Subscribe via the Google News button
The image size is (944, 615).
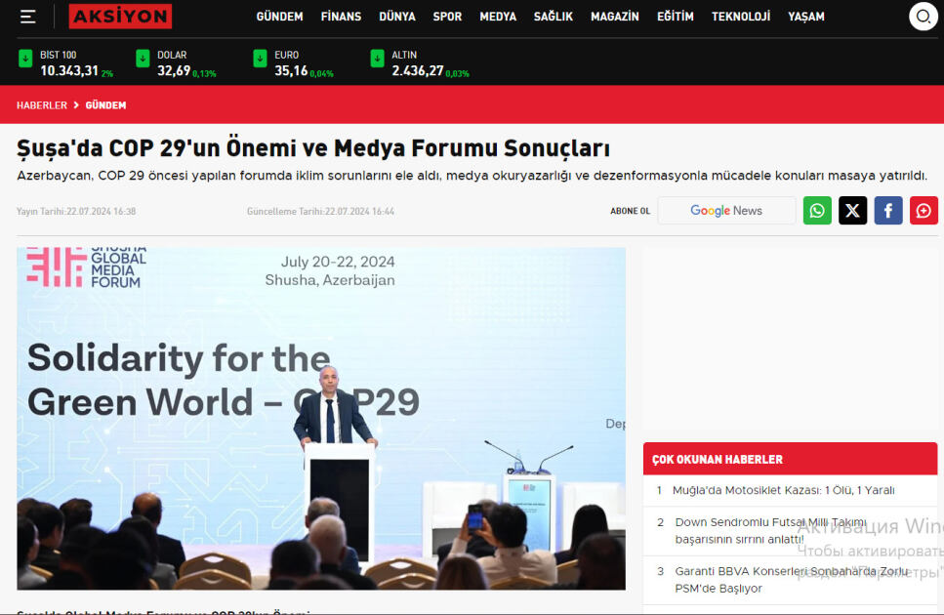pyautogui.click(x=726, y=211)
